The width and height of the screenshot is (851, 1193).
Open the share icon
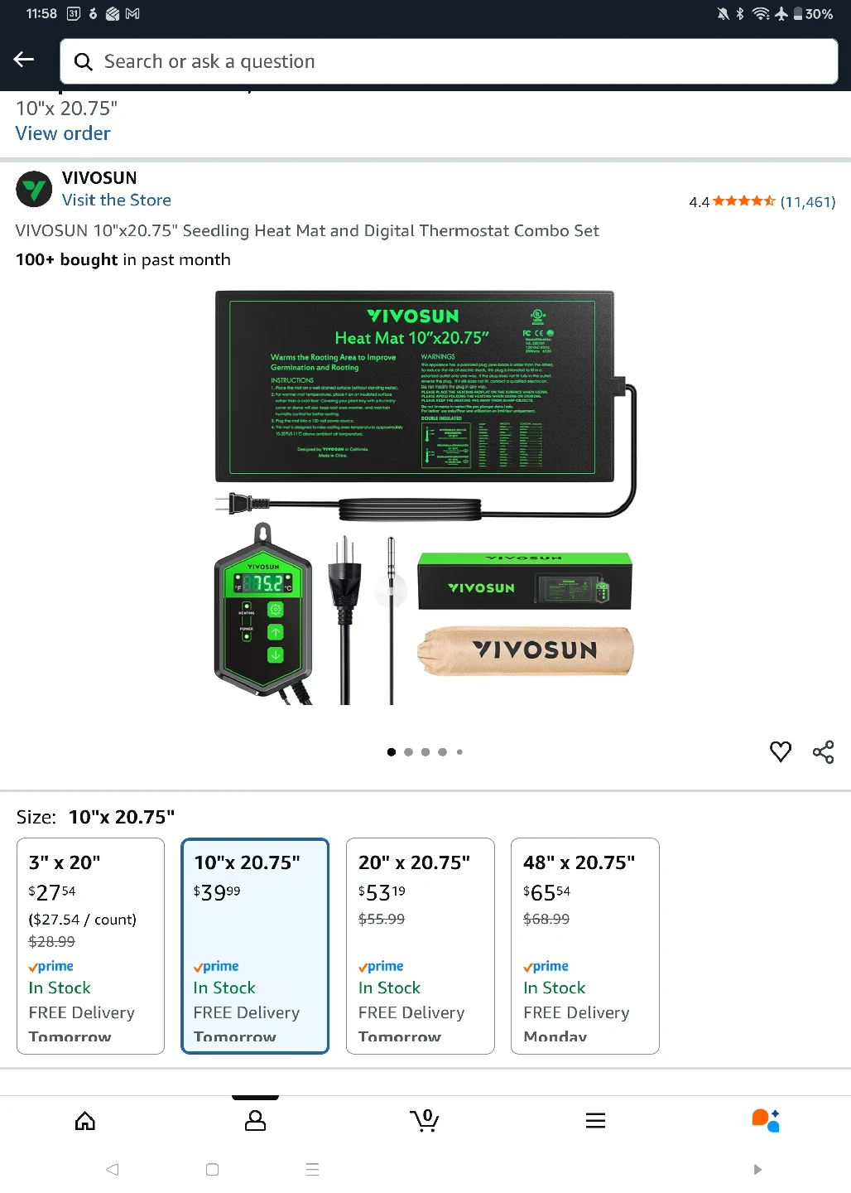[824, 751]
